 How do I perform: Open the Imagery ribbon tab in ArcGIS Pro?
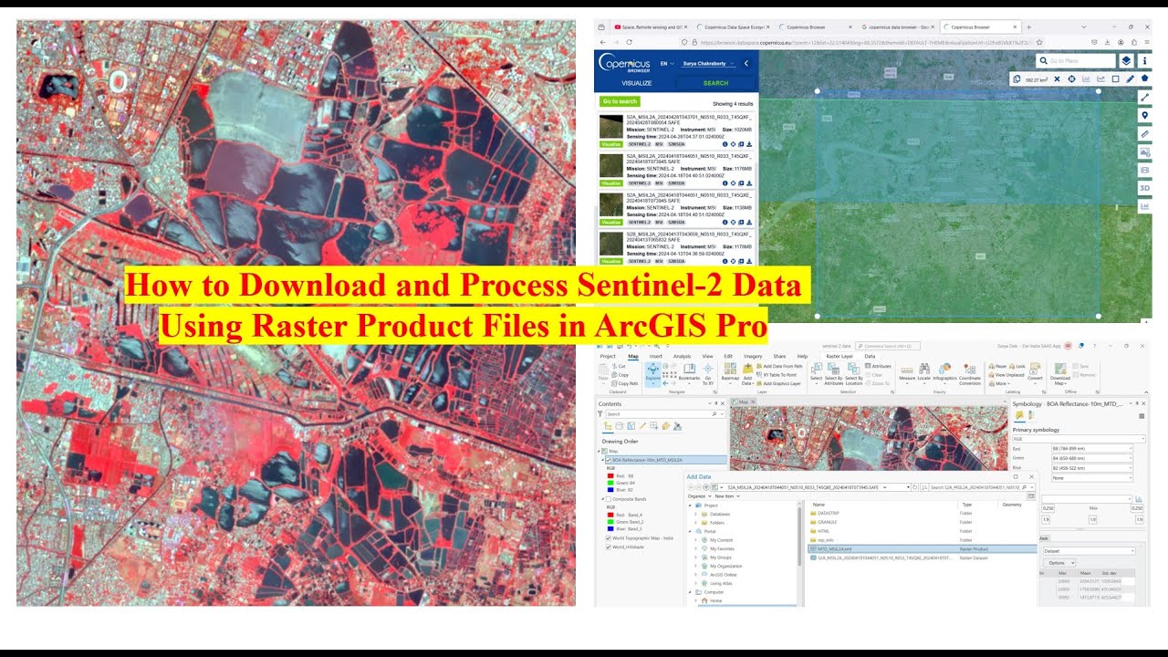[753, 356]
